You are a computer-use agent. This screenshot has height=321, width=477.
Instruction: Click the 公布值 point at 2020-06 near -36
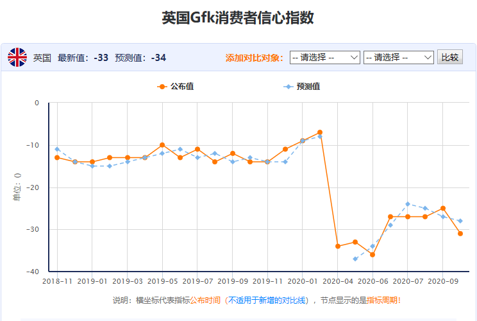click(x=372, y=255)
